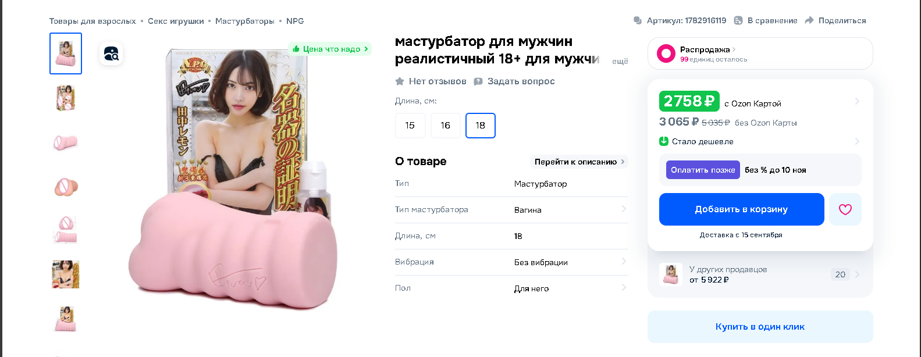This screenshot has width=921, height=357.
Task: Expand the Тип мастурбатора row chevron
Action: [x=624, y=209]
